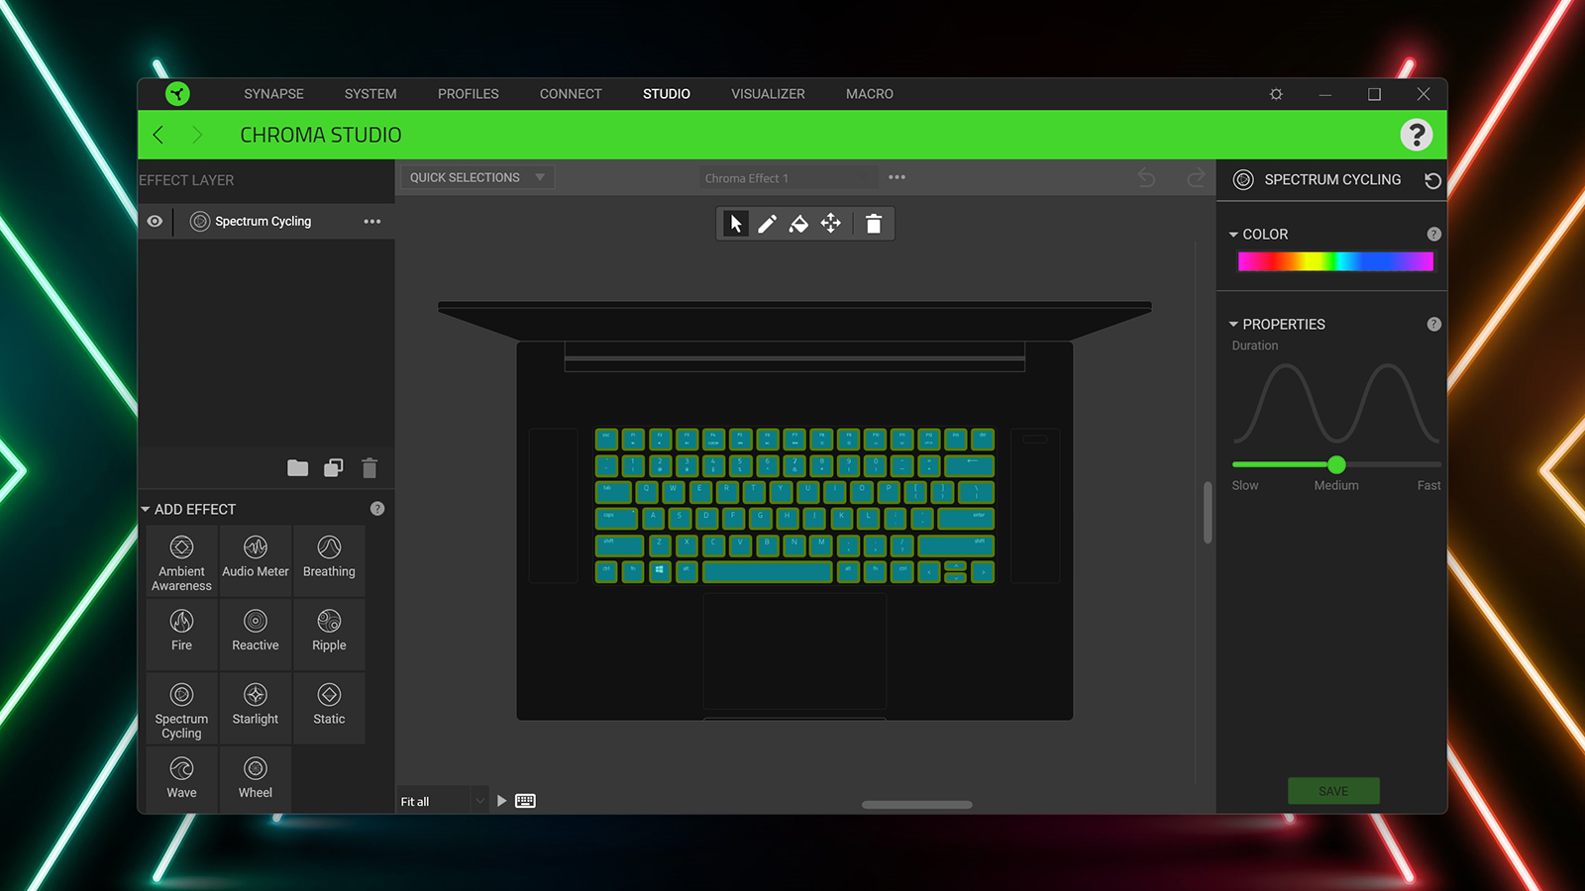Select the Studio tab

point(667,94)
